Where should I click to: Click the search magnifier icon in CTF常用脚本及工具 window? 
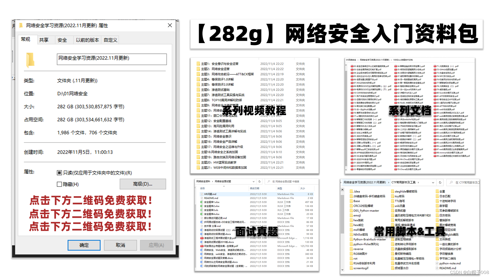[451, 182]
